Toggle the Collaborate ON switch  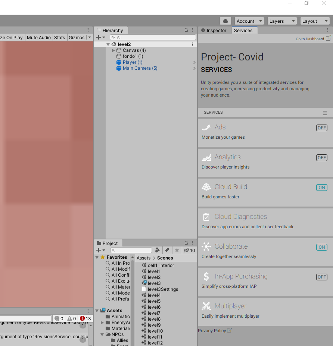point(321,247)
